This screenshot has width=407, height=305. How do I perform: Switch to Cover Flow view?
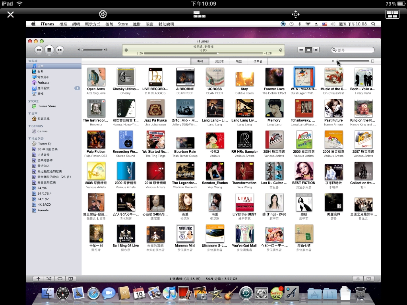pos(316,50)
